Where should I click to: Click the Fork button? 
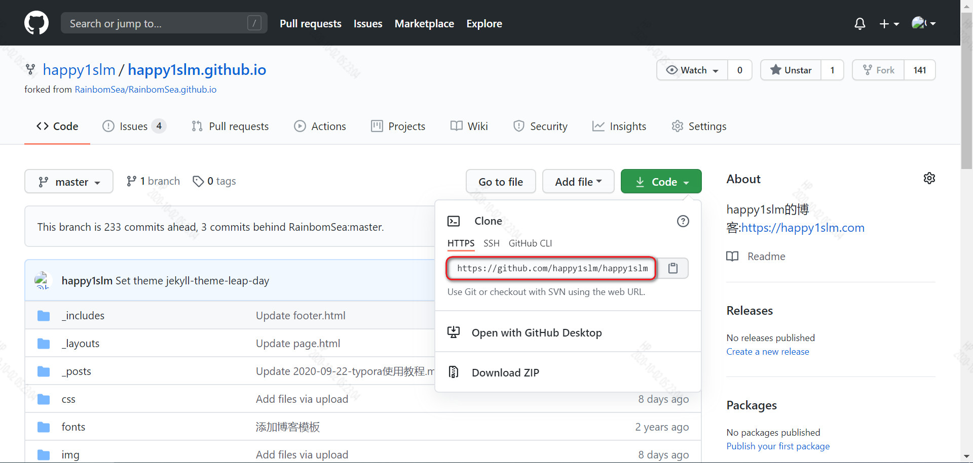[x=878, y=70]
